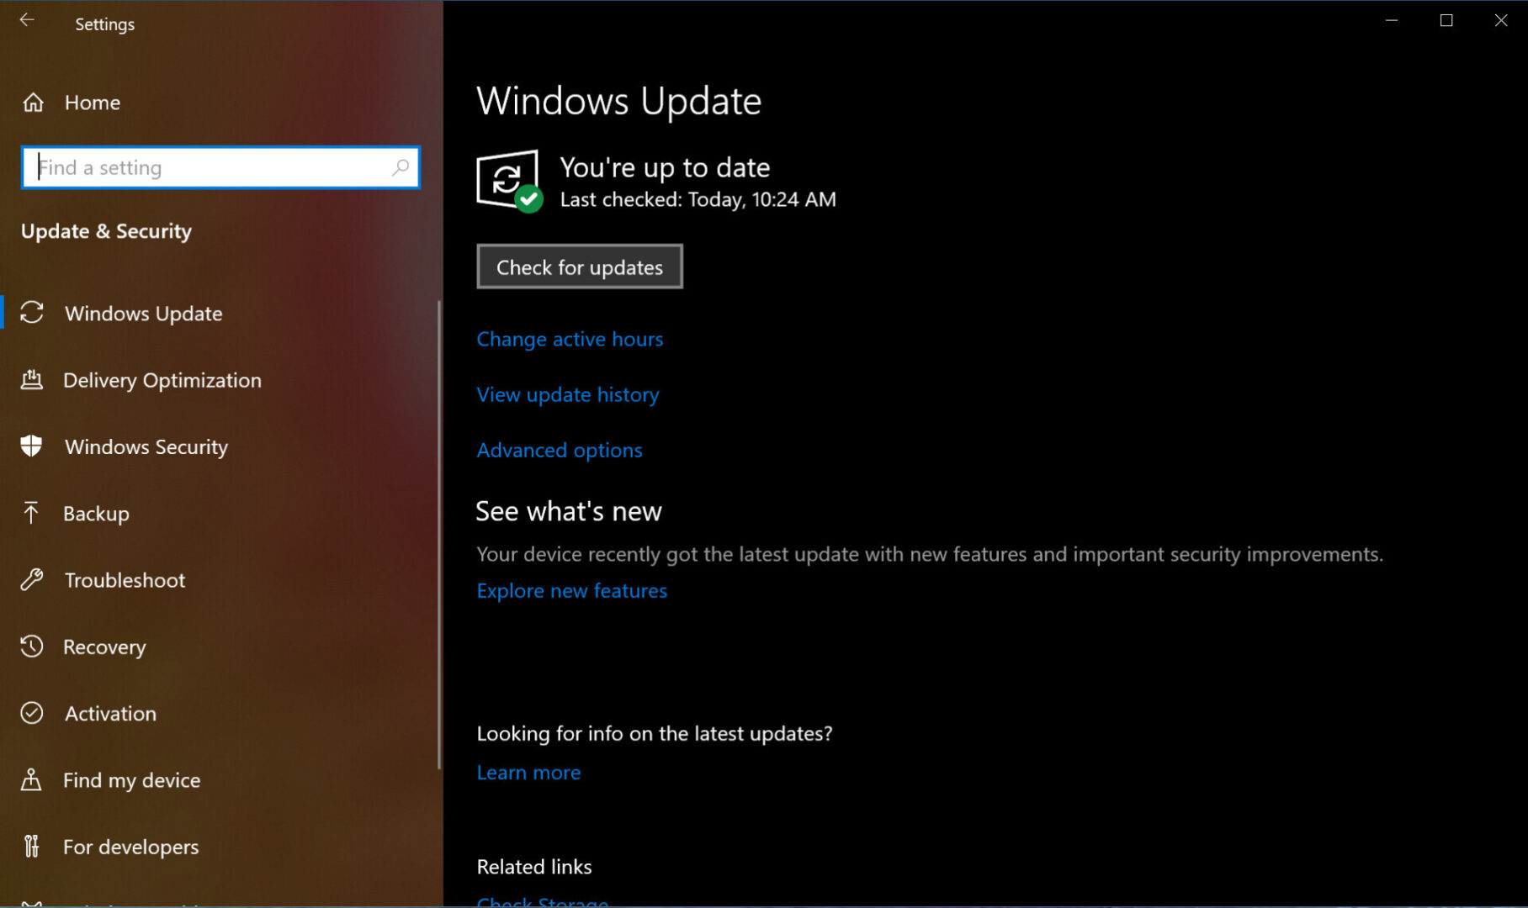Viewport: 1528px width, 908px height.
Task: Open the Home settings page
Action: click(x=93, y=102)
